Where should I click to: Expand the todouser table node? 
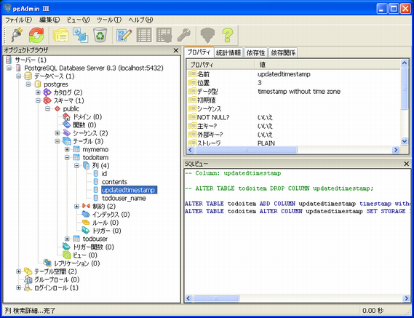pos(67,239)
